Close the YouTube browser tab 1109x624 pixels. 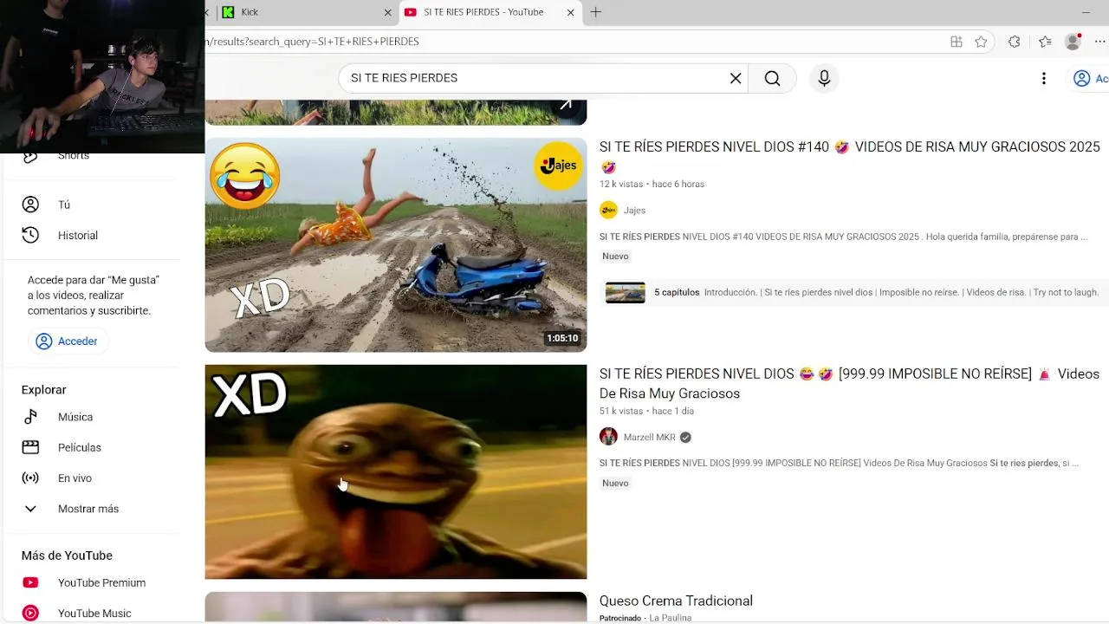[x=570, y=12]
